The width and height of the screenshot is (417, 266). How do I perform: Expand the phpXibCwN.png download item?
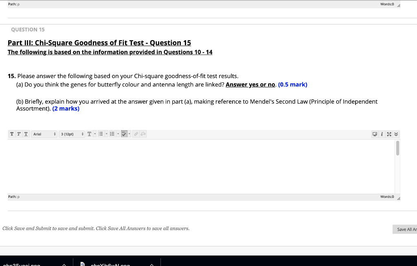(x=151, y=264)
